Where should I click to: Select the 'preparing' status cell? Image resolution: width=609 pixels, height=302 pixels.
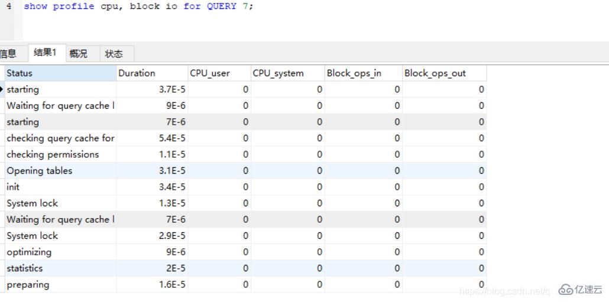(60, 284)
